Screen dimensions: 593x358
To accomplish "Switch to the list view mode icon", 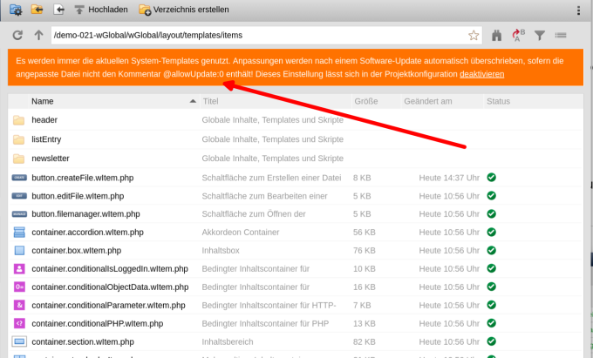I will (x=561, y=36).
